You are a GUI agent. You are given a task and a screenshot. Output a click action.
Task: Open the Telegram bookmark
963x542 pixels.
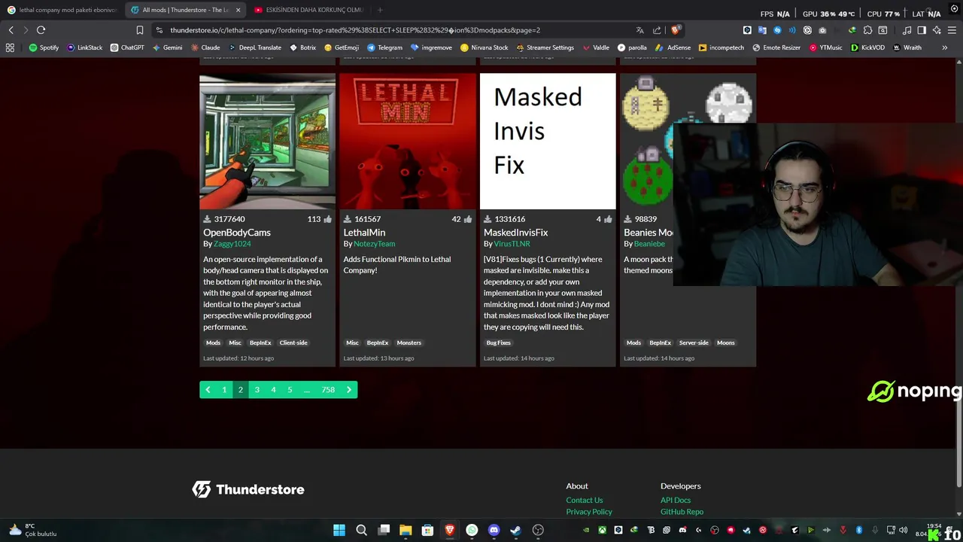click(x=384, y=47)
